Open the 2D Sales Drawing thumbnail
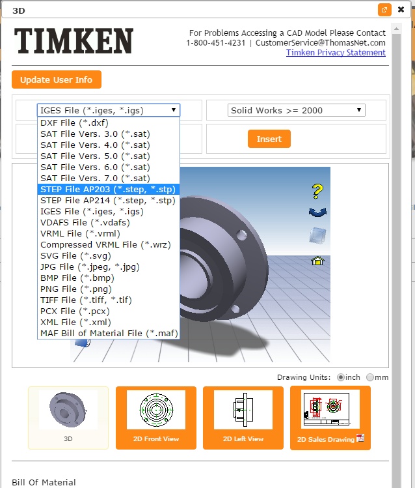The image size is (415, 488). pyautogui.click(x=330, y=418)
